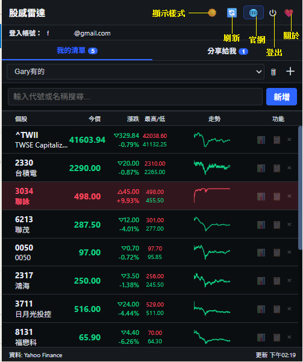Open notes icon for 3034 聯詠
The width and height of the screenshot is (303, 362).
pyautogui.click(x=276, y=196)
